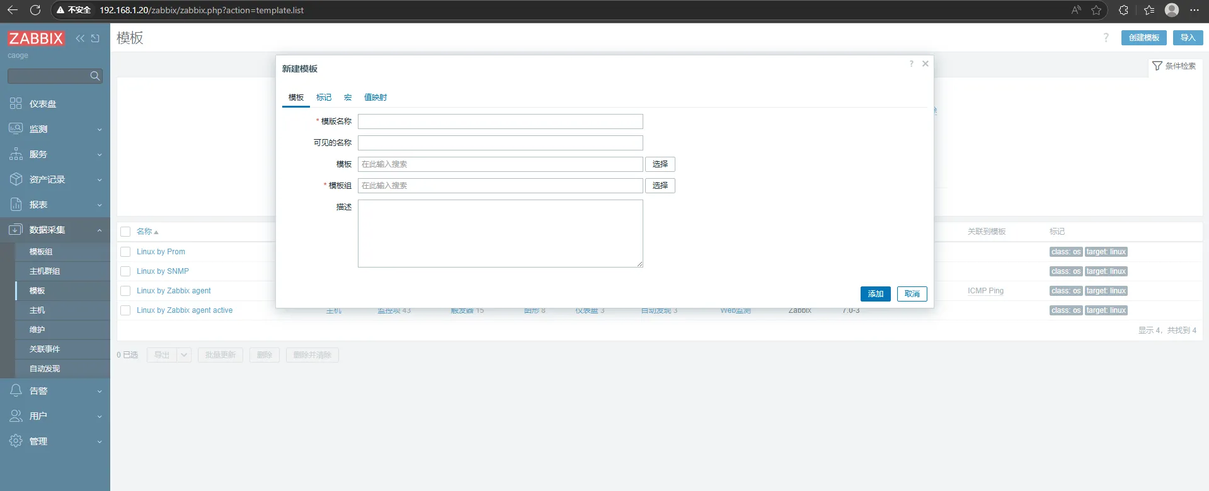Expand 服务 menu chevron

click(x=100, y=155)
